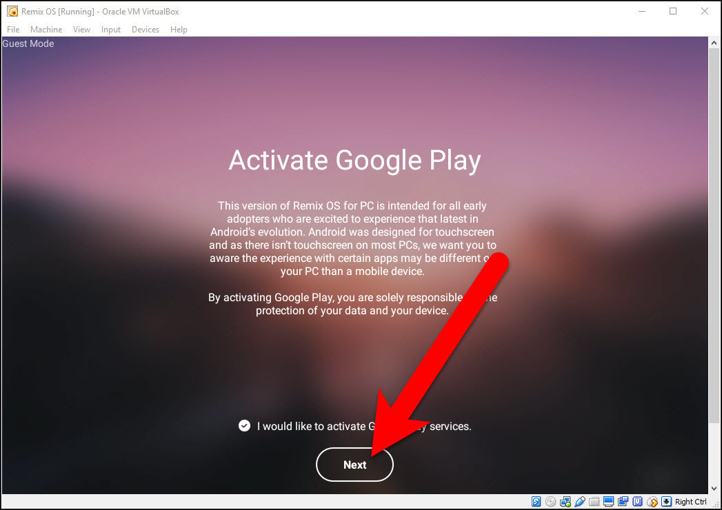722x510 pixels.
Task: Click the mouse integration status icon
Action: click(652, 502)
